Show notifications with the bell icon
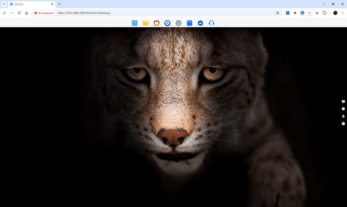347x207 pixels. 343,116
